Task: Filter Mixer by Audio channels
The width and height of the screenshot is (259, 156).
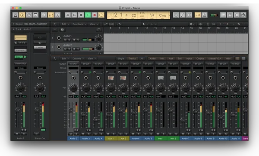Action: 152,59
